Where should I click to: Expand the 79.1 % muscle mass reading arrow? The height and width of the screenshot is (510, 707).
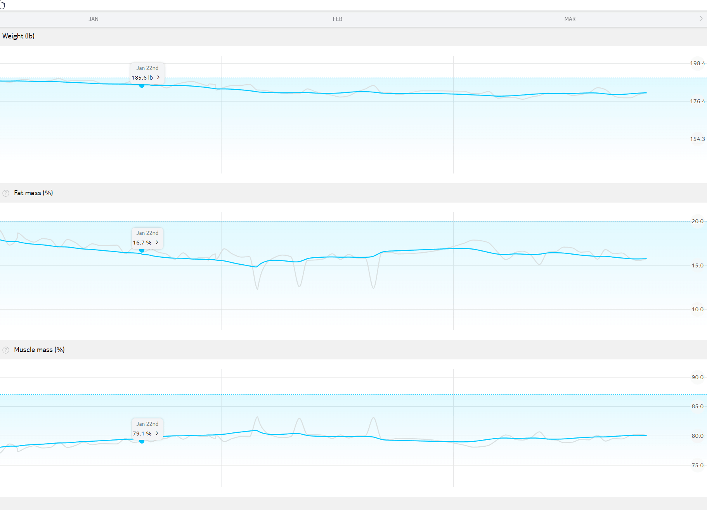[x=157, y=434]
